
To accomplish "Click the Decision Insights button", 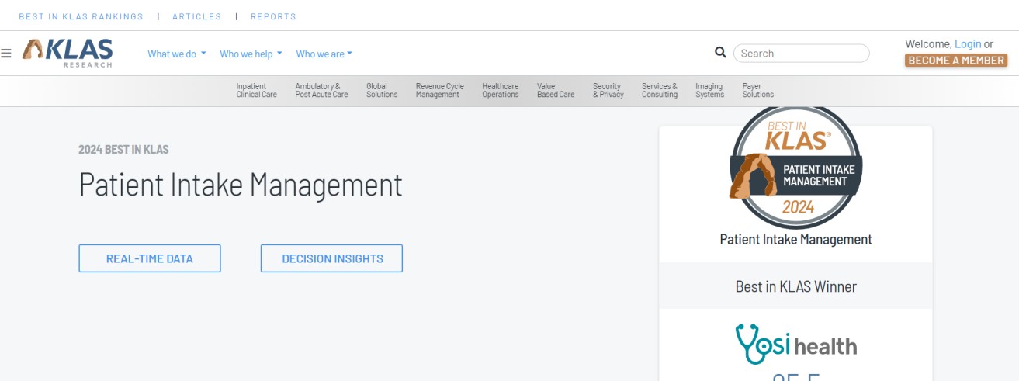I will point(332,258).
